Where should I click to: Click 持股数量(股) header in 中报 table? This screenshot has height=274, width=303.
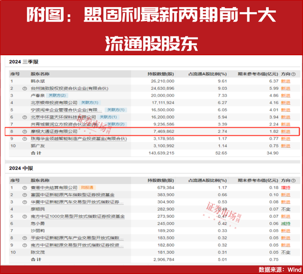point(161,181)
